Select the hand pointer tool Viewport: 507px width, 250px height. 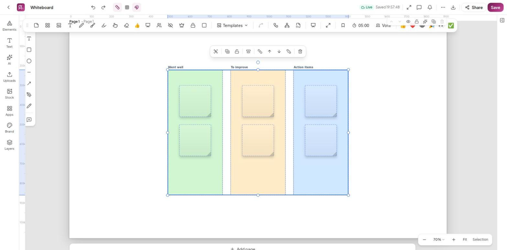(115, 25)
